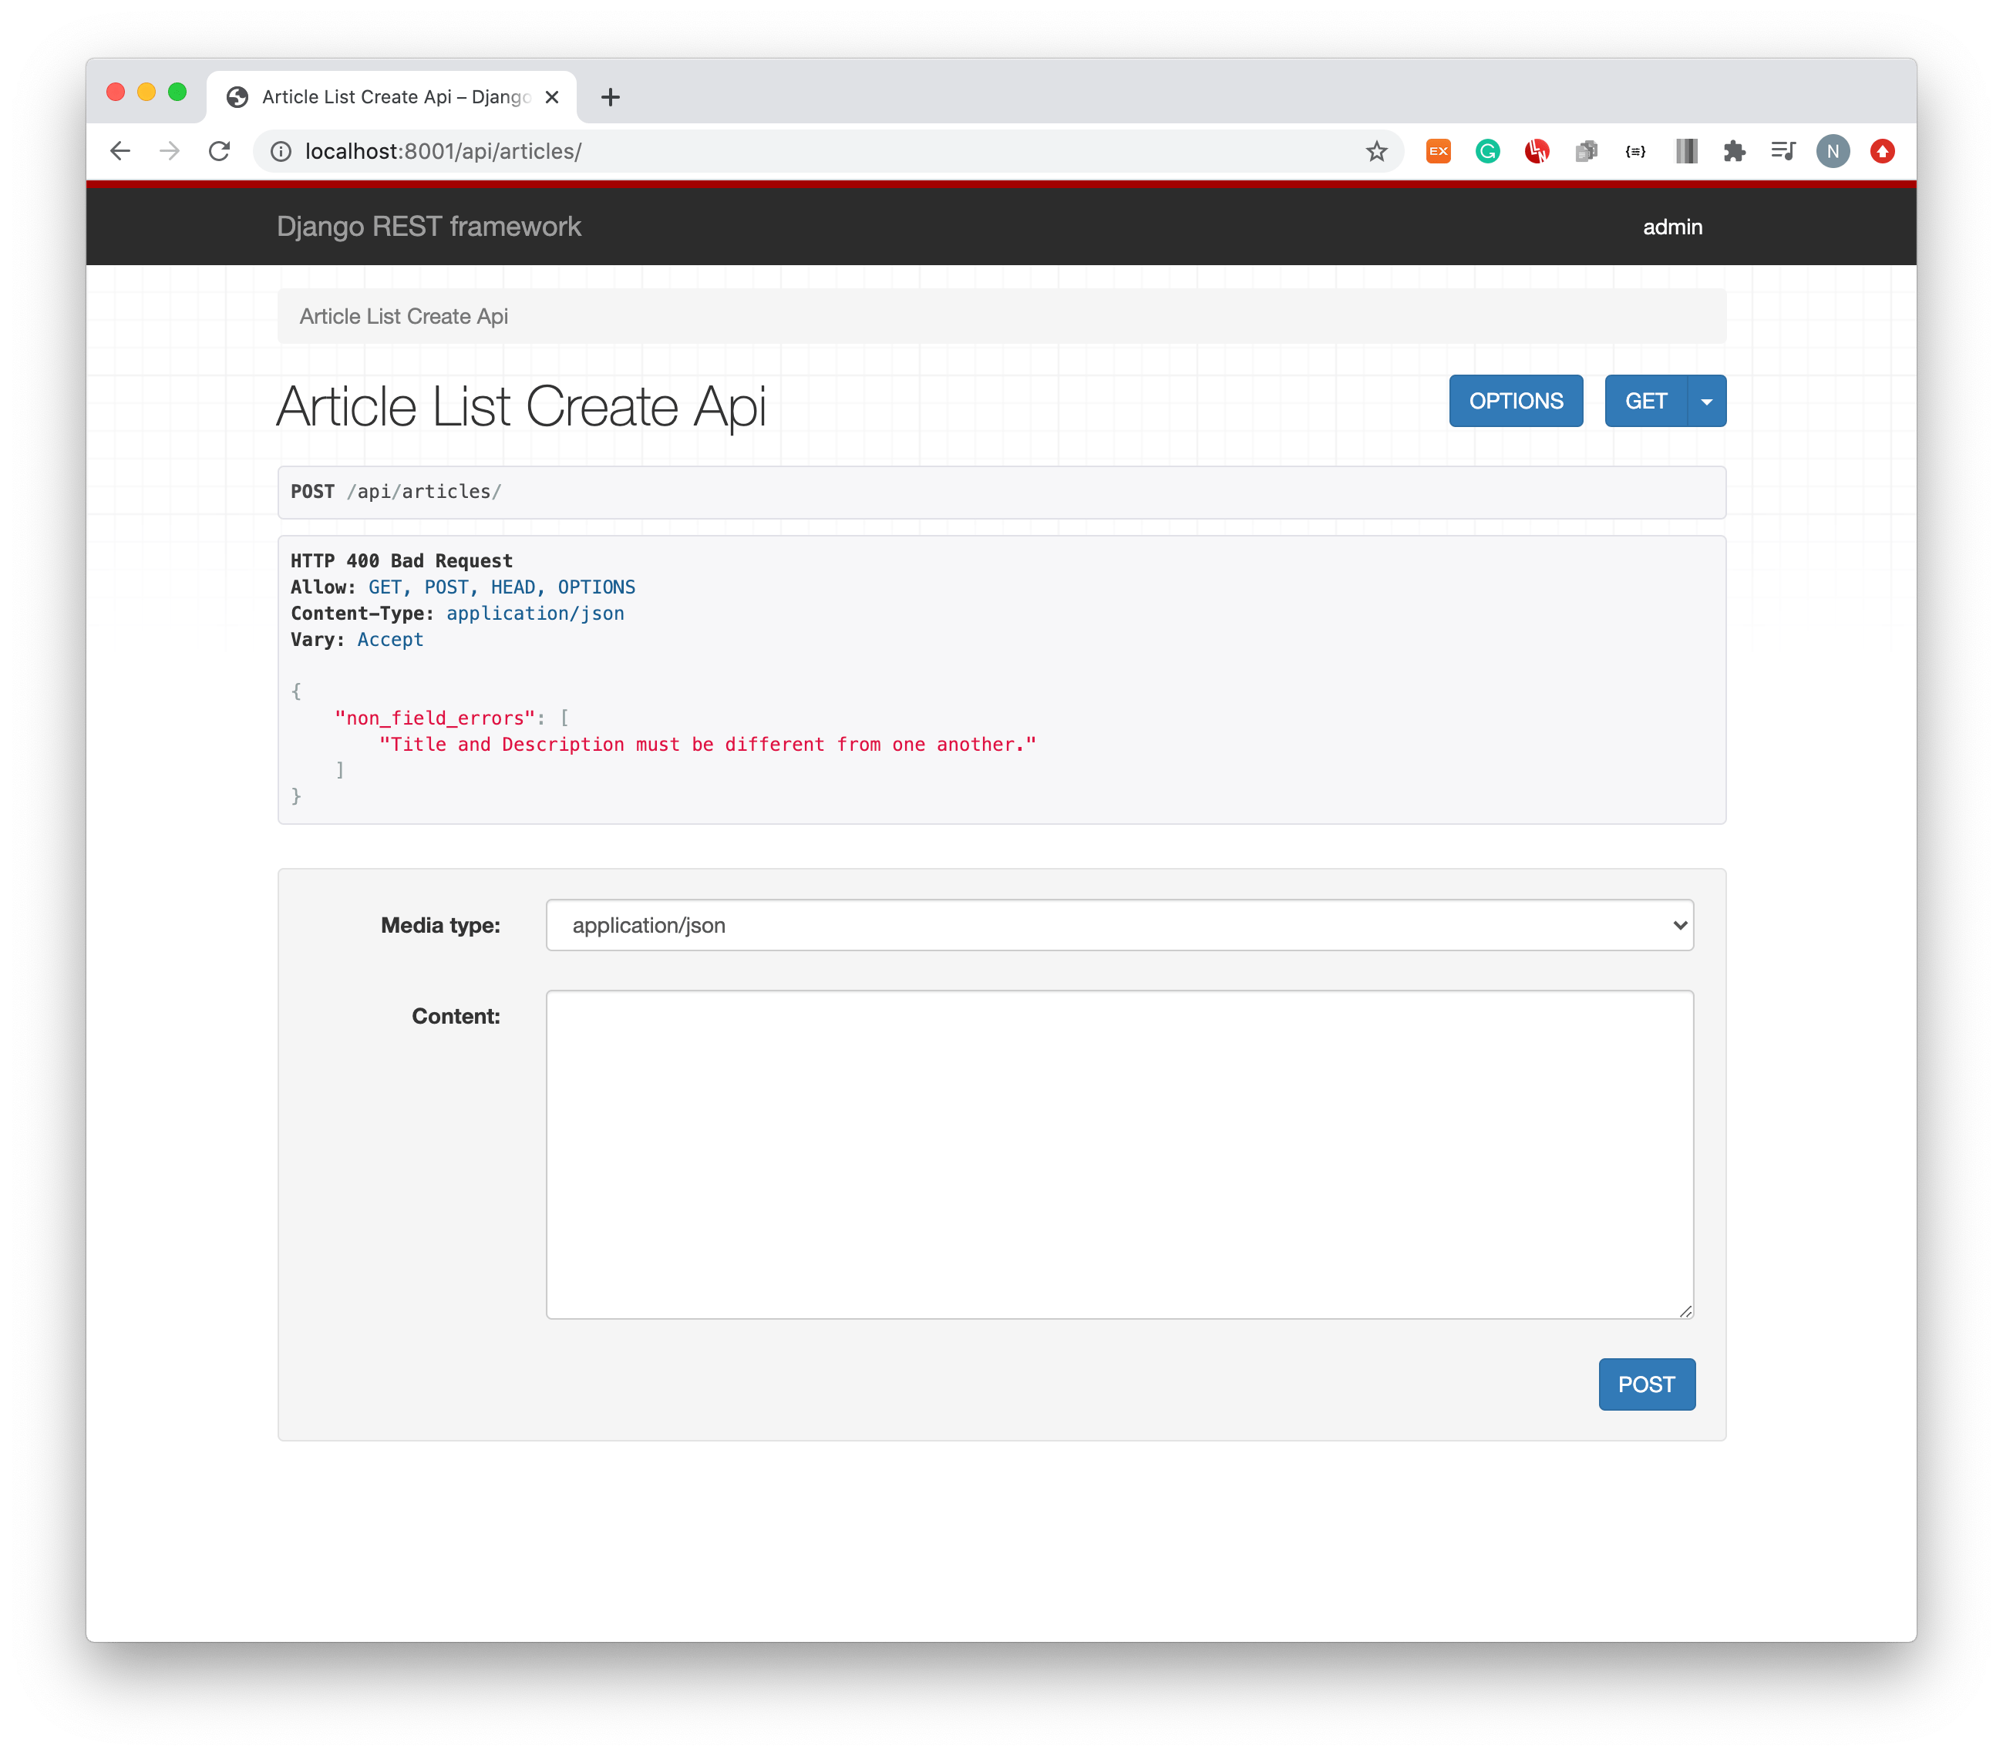This screenshot has height=1756, width=2003.
Task: Click the playlist music extension icon
Action: 1783,151
